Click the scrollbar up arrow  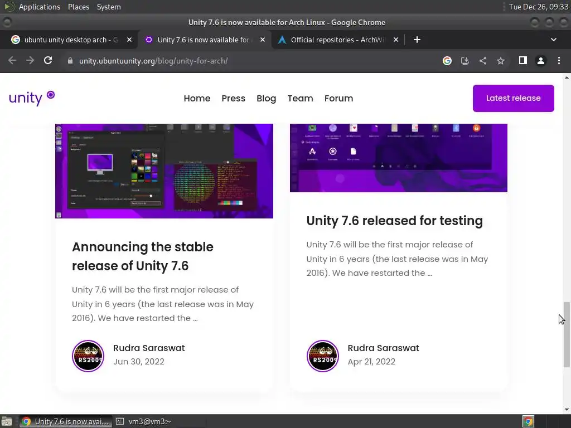tap(567, 77)
